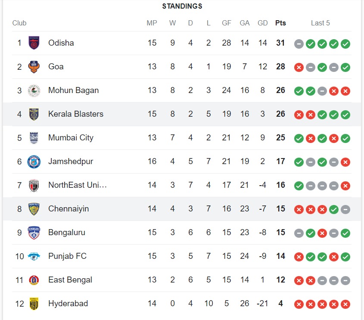Viewport: 364px width, 320px height.
Task: Click the Odisha club crest icon
Action: pyautogui.click(x=34, y=43)
